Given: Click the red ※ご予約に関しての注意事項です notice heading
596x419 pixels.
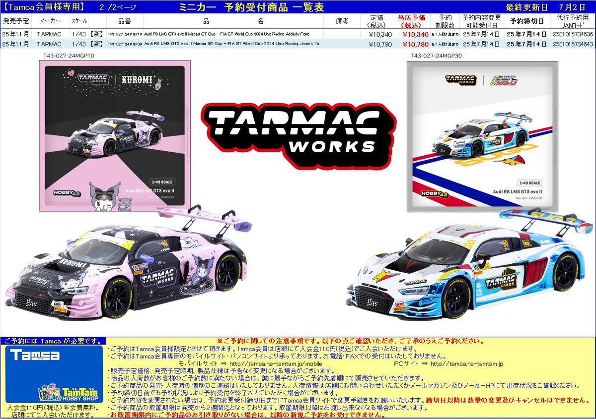Looking at the screenshot, I should point(351,341).
